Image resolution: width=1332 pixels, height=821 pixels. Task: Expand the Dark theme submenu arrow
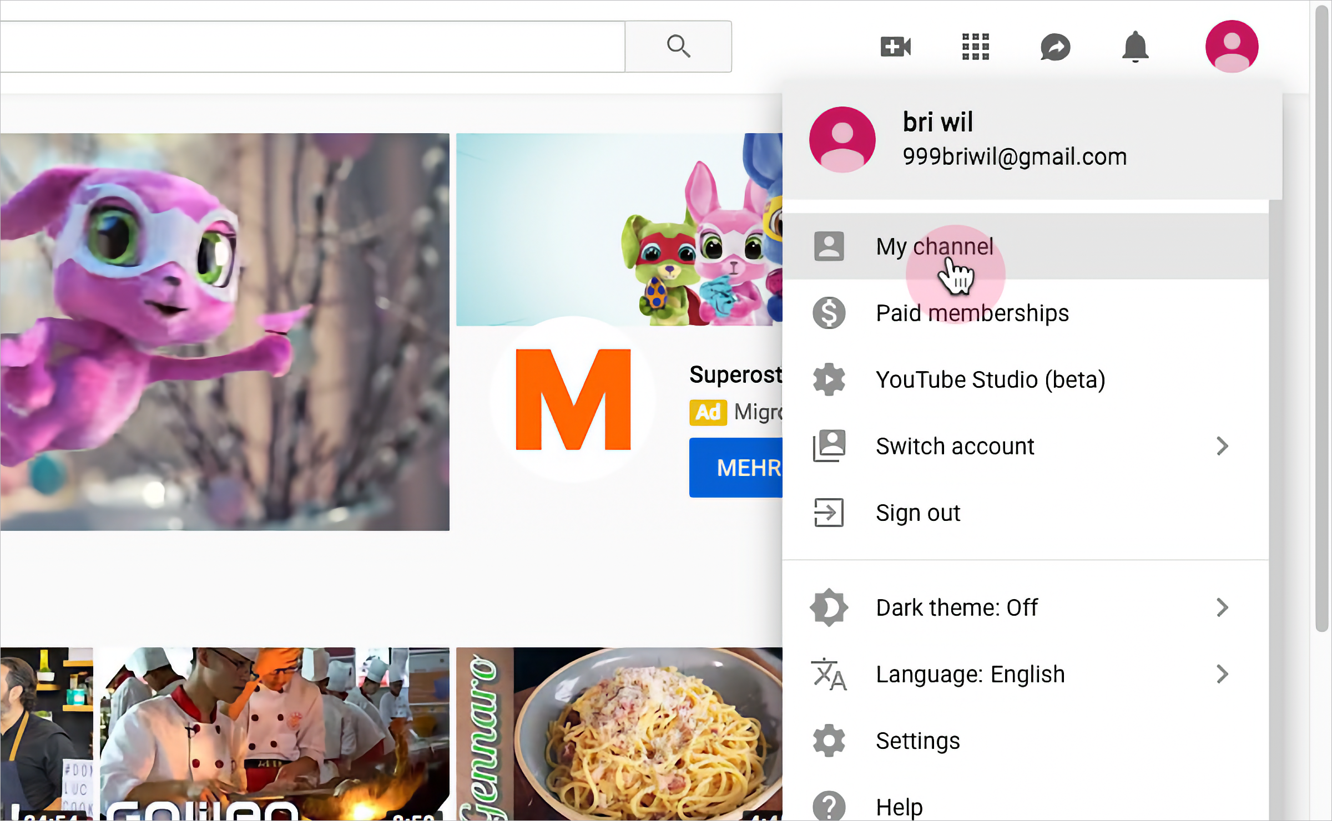(1222, 607)
